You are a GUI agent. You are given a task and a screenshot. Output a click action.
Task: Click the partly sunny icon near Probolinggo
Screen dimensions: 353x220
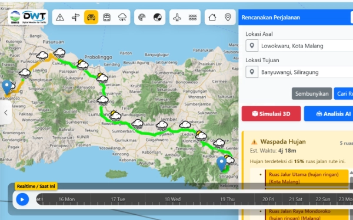coord(82,65)
